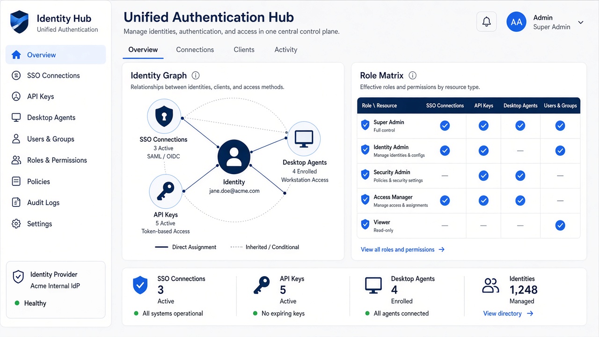This screenshot has height=337, width=599.
Task: Click the AA user avatar
Action: (x=516, y=22)
